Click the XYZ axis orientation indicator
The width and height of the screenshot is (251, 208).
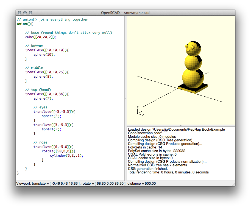pyautogui.click(x=140, y=111)
